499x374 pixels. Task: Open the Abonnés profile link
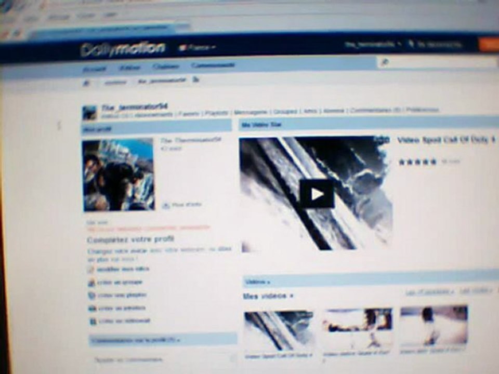[334, 111]
